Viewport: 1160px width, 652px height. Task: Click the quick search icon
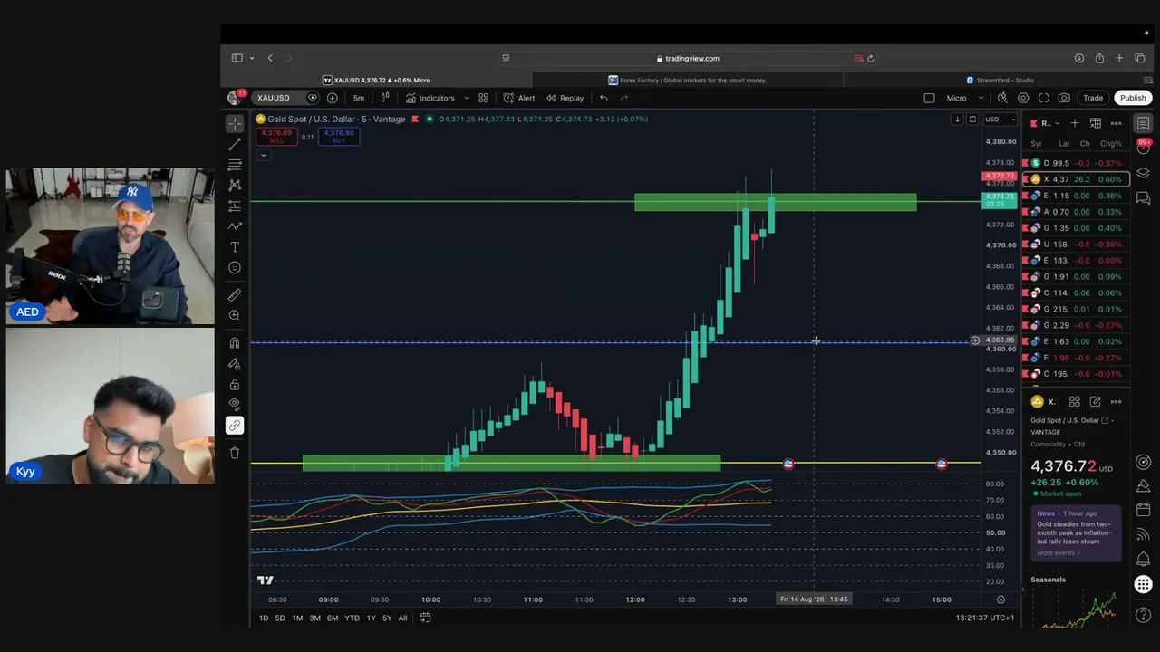tap(1002, 98)
